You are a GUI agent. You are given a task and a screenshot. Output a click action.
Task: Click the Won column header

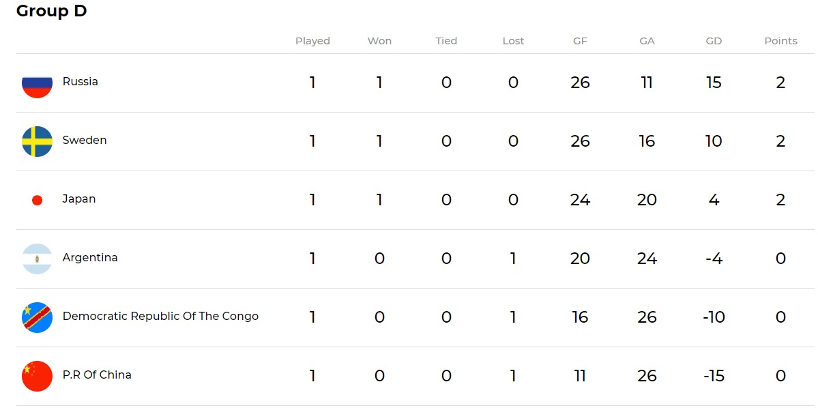pos(379,41)
